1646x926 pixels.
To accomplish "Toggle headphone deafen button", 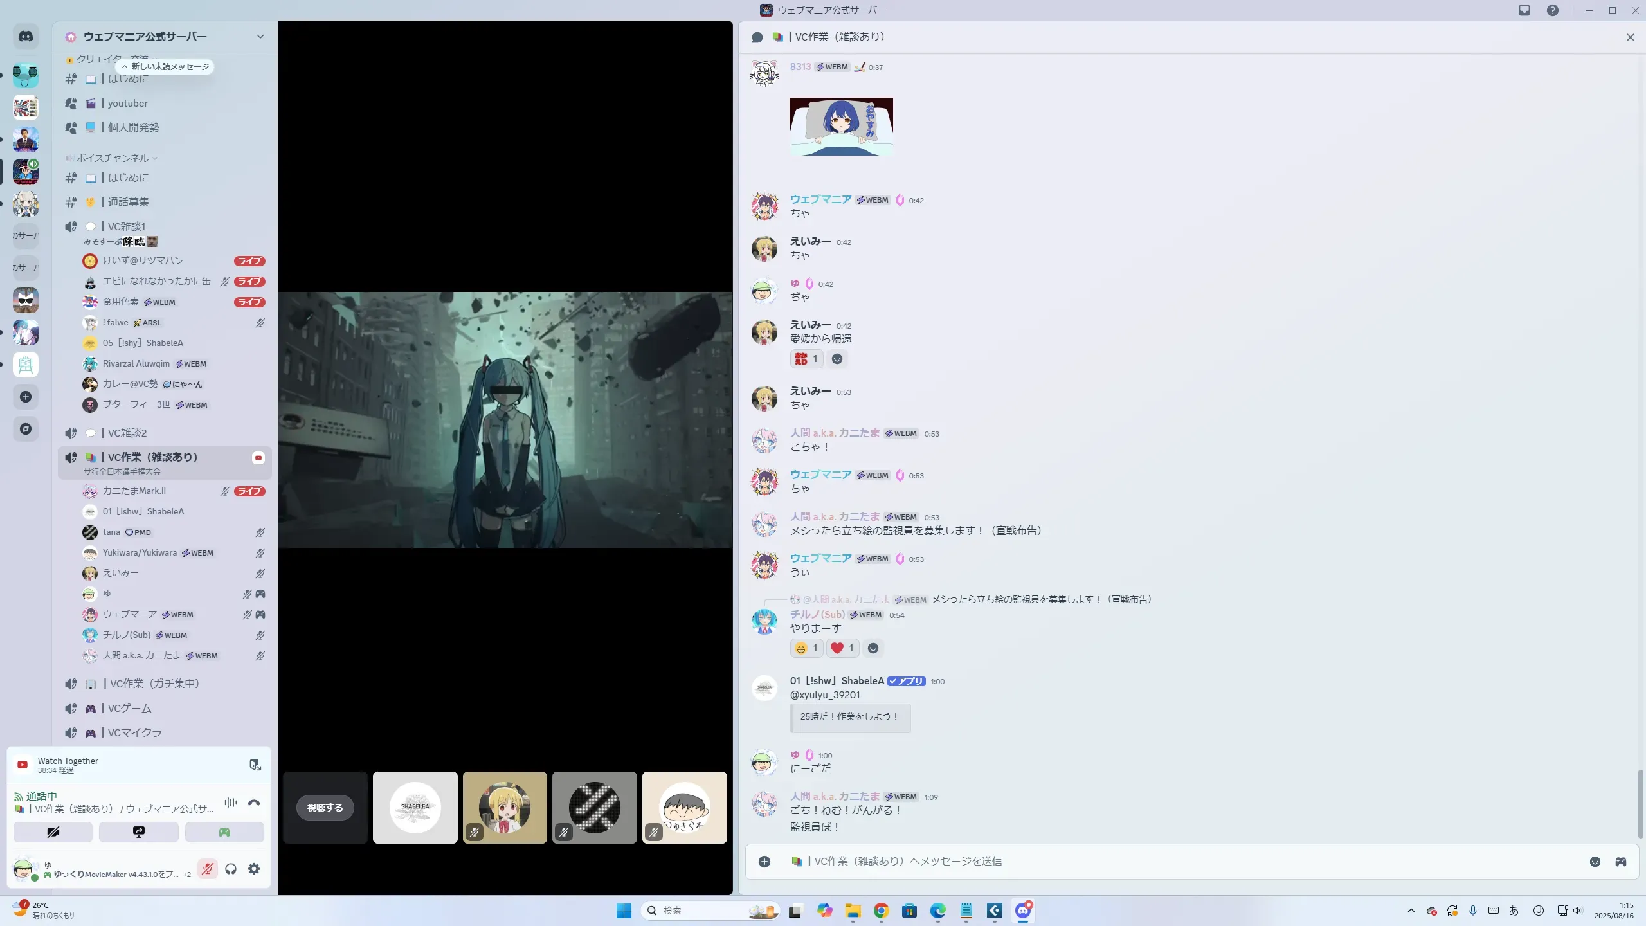I will [x=231, y=869].
